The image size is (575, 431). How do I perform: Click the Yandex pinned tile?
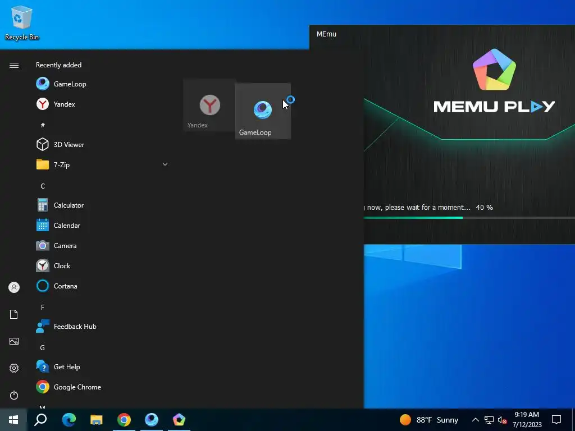[x=209, y=105]
